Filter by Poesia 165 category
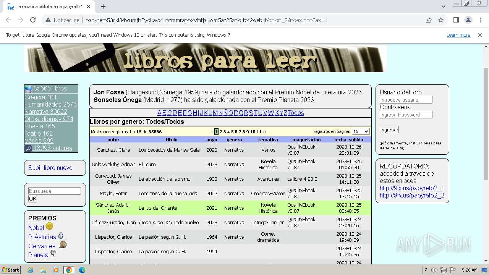489x275 pixels. click(40, 126)
